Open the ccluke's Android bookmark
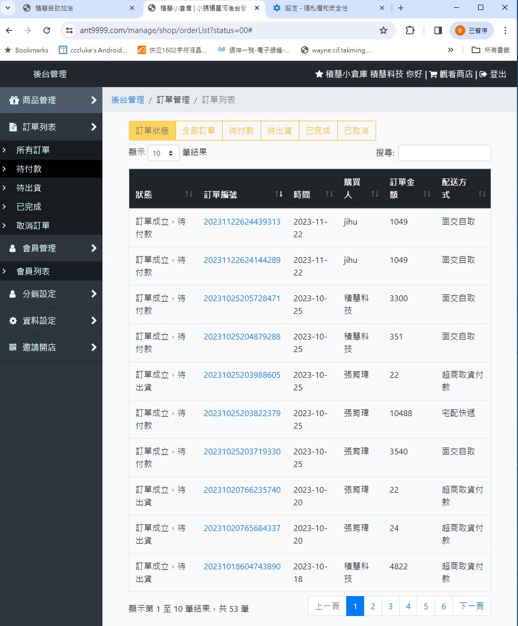Viewport: 518px width, 626px height. pyautogui.click(x=93, y=50)
